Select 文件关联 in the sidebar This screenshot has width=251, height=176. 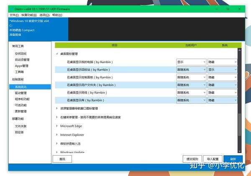[20, 126]
